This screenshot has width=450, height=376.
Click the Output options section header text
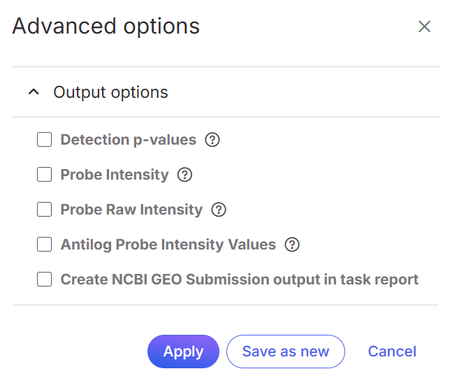click(x=110, y=92)
